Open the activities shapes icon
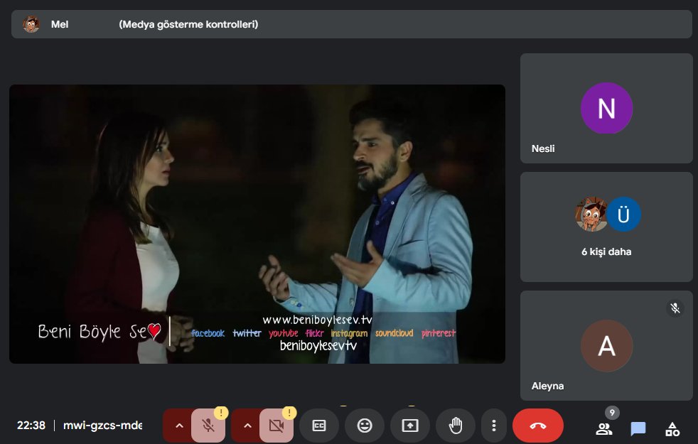 click(x=672, y=429)
